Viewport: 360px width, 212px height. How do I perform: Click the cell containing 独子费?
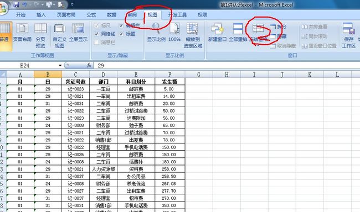click(x=136, y=125)
